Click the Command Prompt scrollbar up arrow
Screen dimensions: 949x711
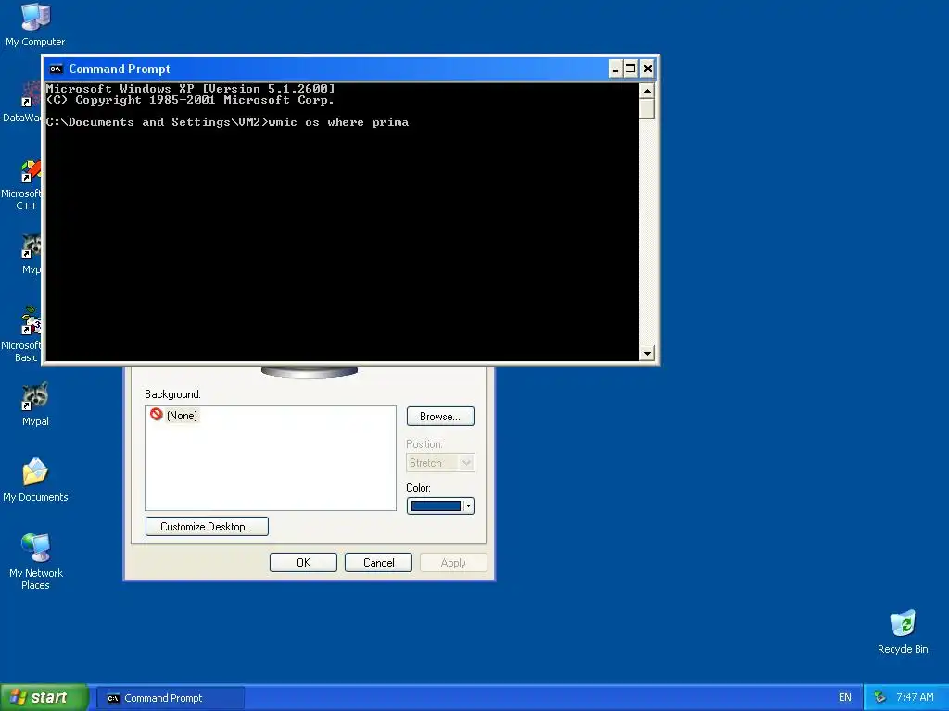647,92
